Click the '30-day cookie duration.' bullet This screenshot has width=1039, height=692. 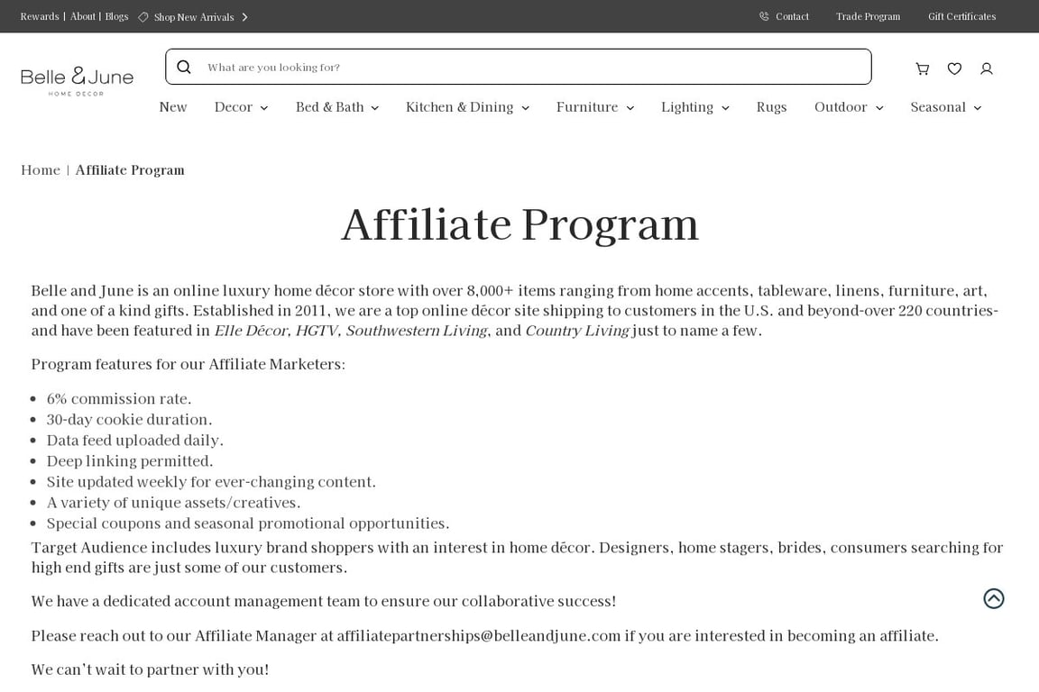[x=129, y=419]
